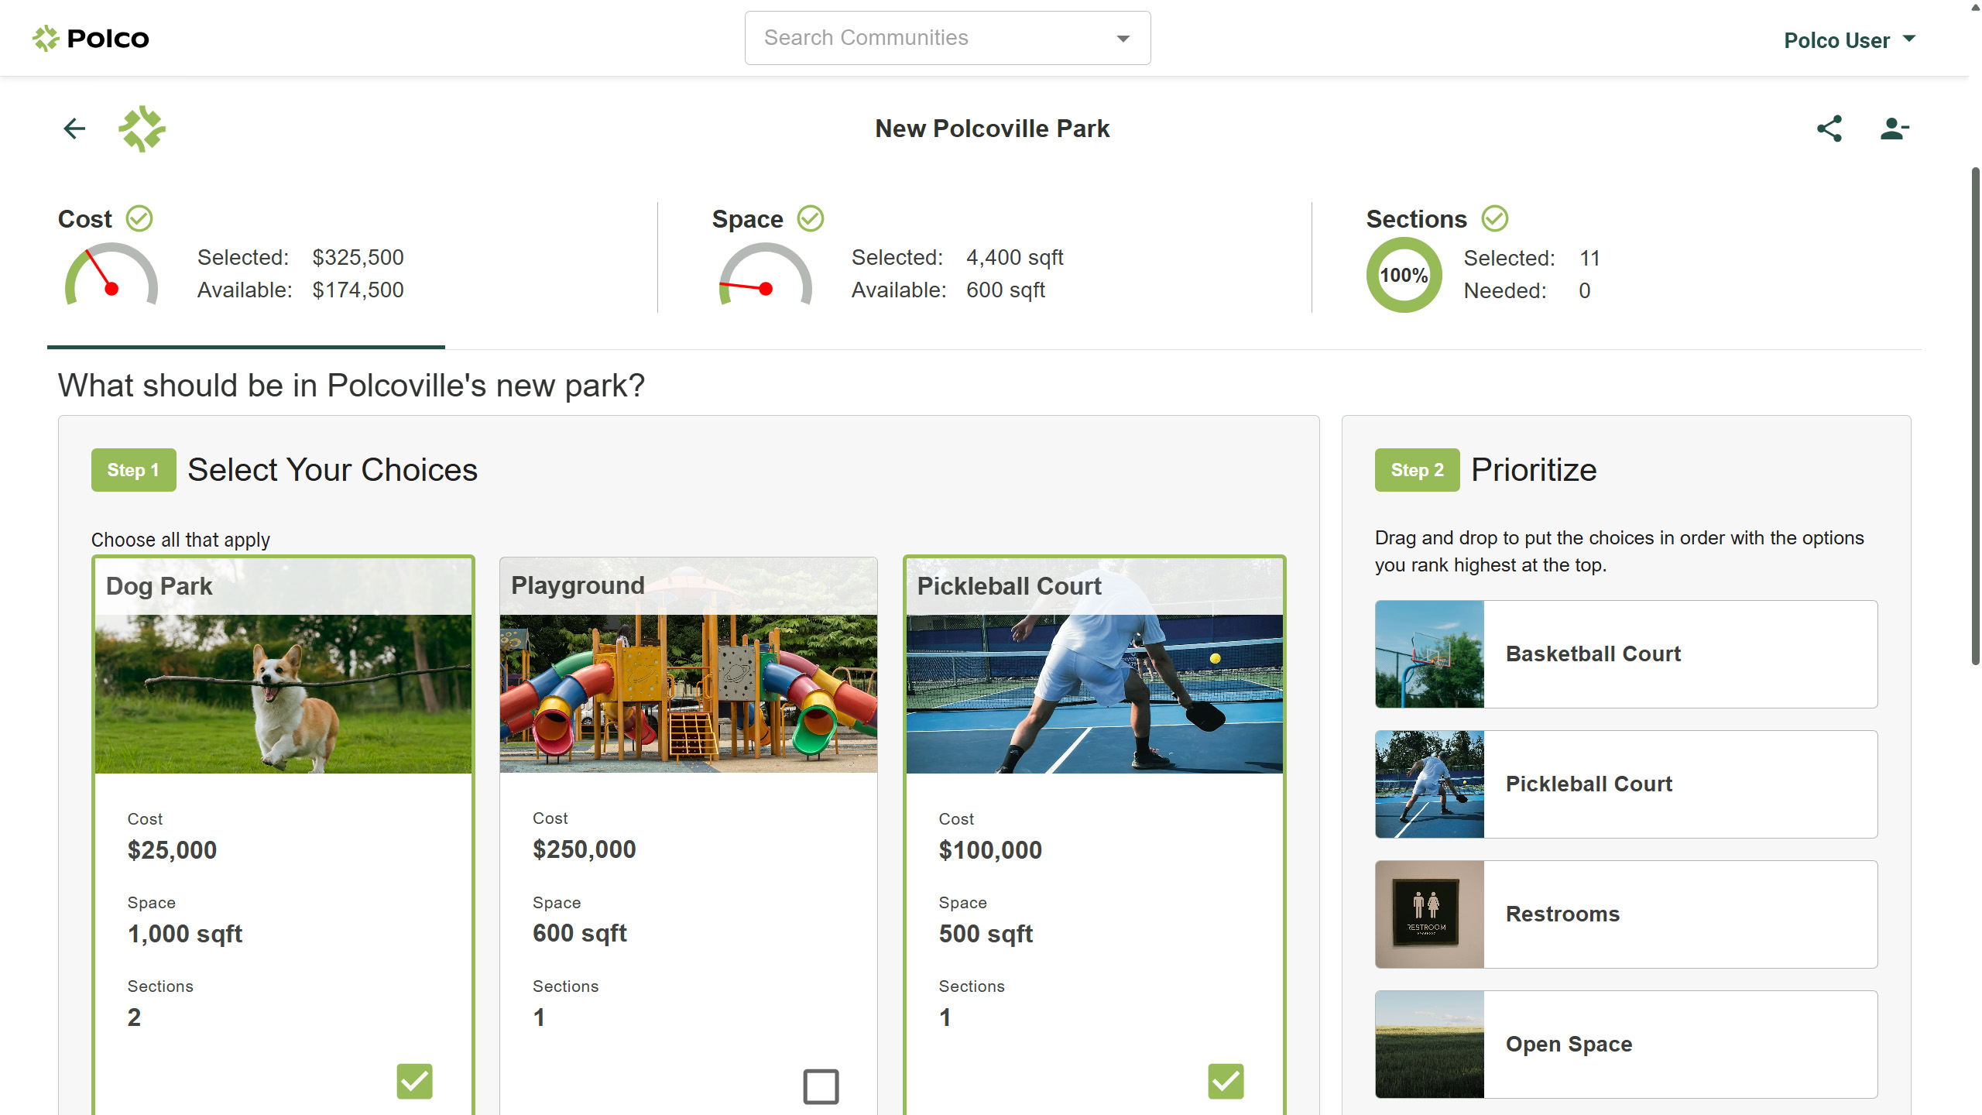
Task: Click the share icon
Action: coord(1829,129)
